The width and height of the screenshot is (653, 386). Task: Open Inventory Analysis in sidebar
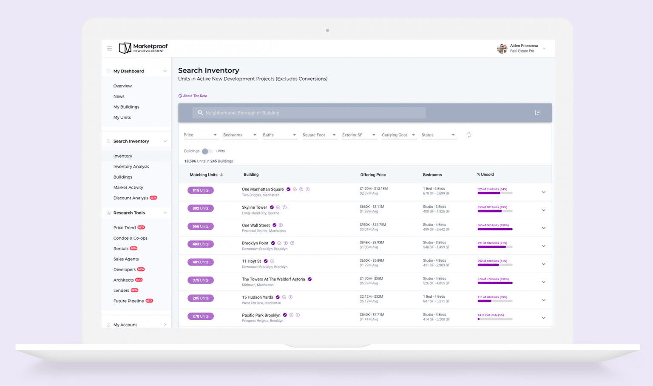[131, 167]
